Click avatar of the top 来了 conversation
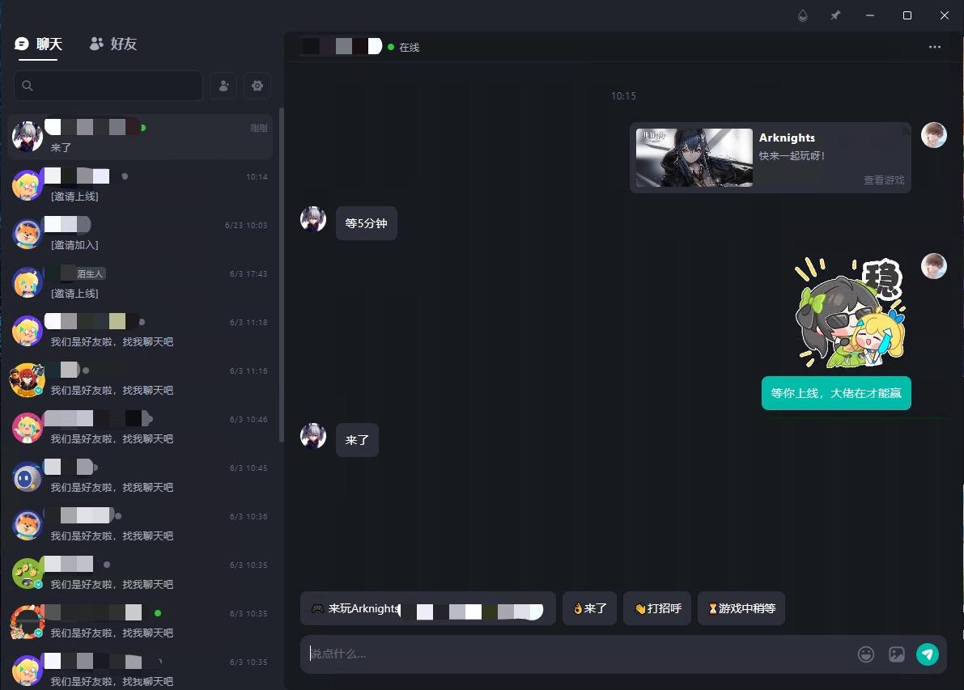Screen dimensions: 964x690 [27, 137]
